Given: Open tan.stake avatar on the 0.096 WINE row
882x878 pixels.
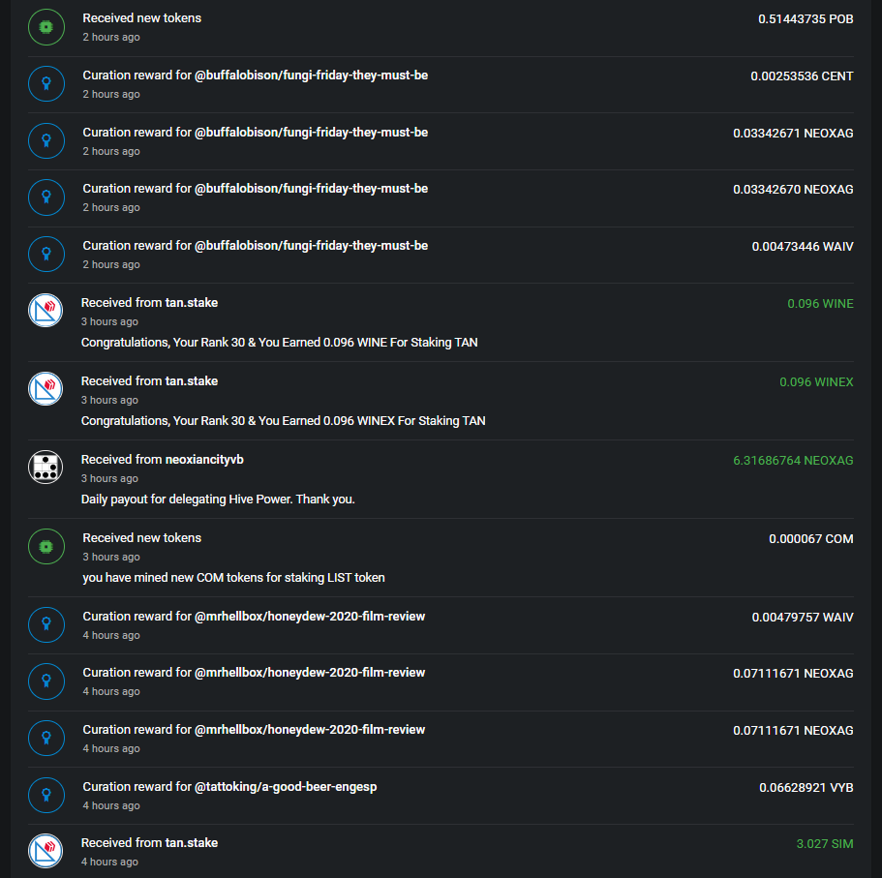Looking at the screenshot, I should (46, 311).
